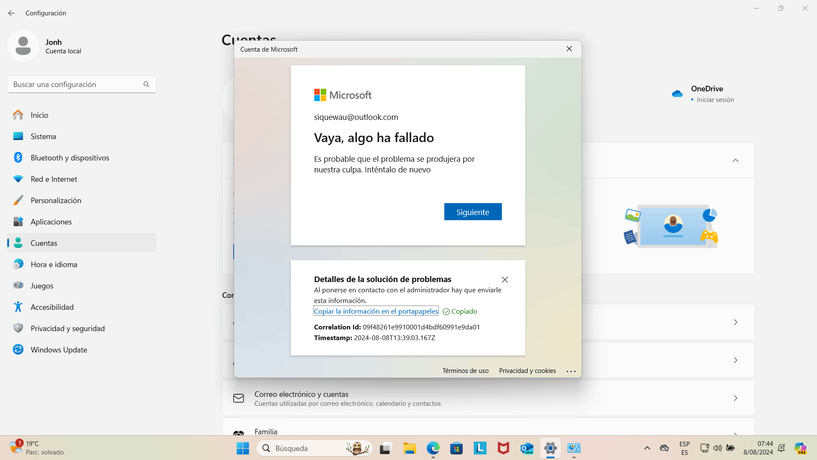The image size is (817, 460).
Task: Expand Correo electrónico y cuentas chevron
Action: click(x=736, y=398)
